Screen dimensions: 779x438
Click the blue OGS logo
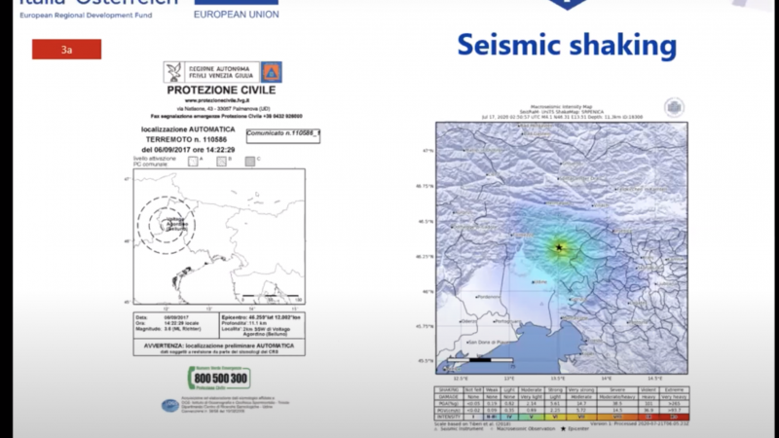pos(170,405)
